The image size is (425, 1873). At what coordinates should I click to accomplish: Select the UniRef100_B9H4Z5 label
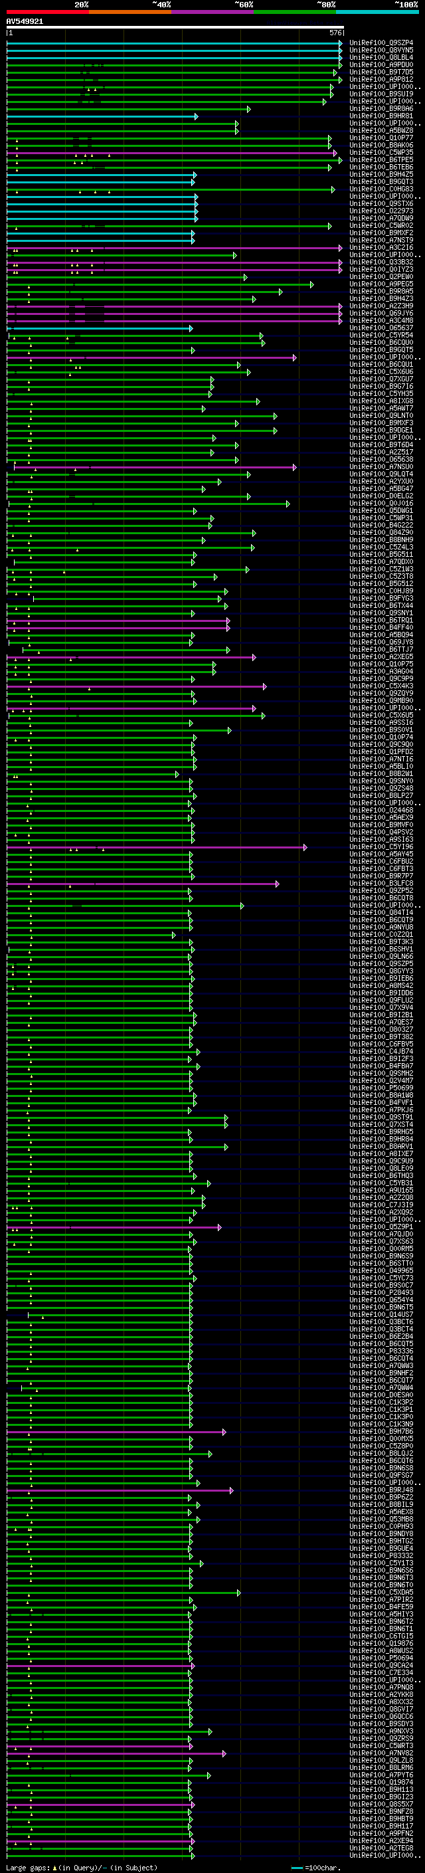click(381, 175)
